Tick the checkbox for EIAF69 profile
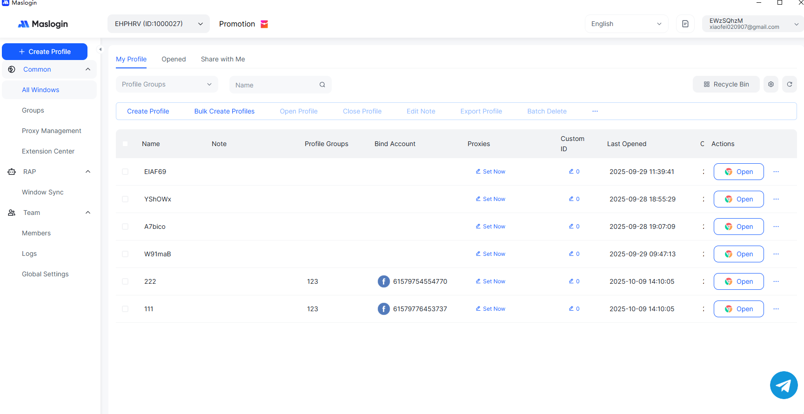The width and height of the screenshot is (804, 414). 125,172
